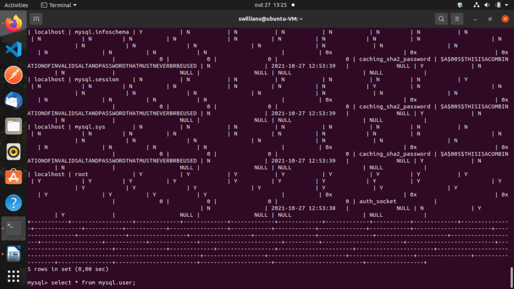Viewport: 514px width, 289px height.
Task: Expand the system menu arrow
Action: [507, 5]
